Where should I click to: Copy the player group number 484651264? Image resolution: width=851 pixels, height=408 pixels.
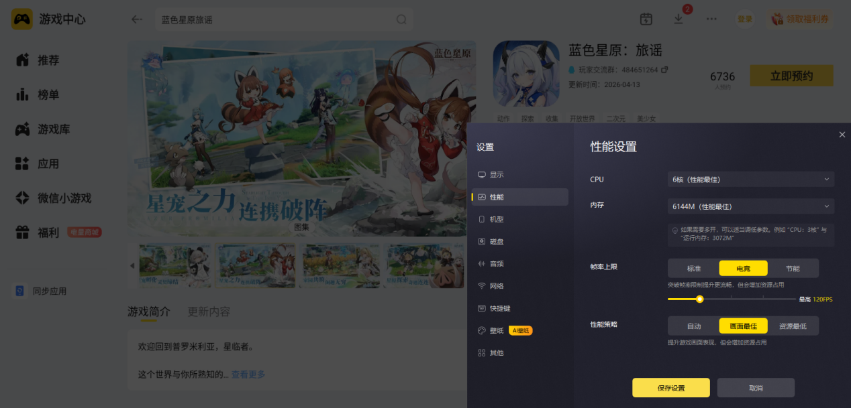[x=664, y=70]
